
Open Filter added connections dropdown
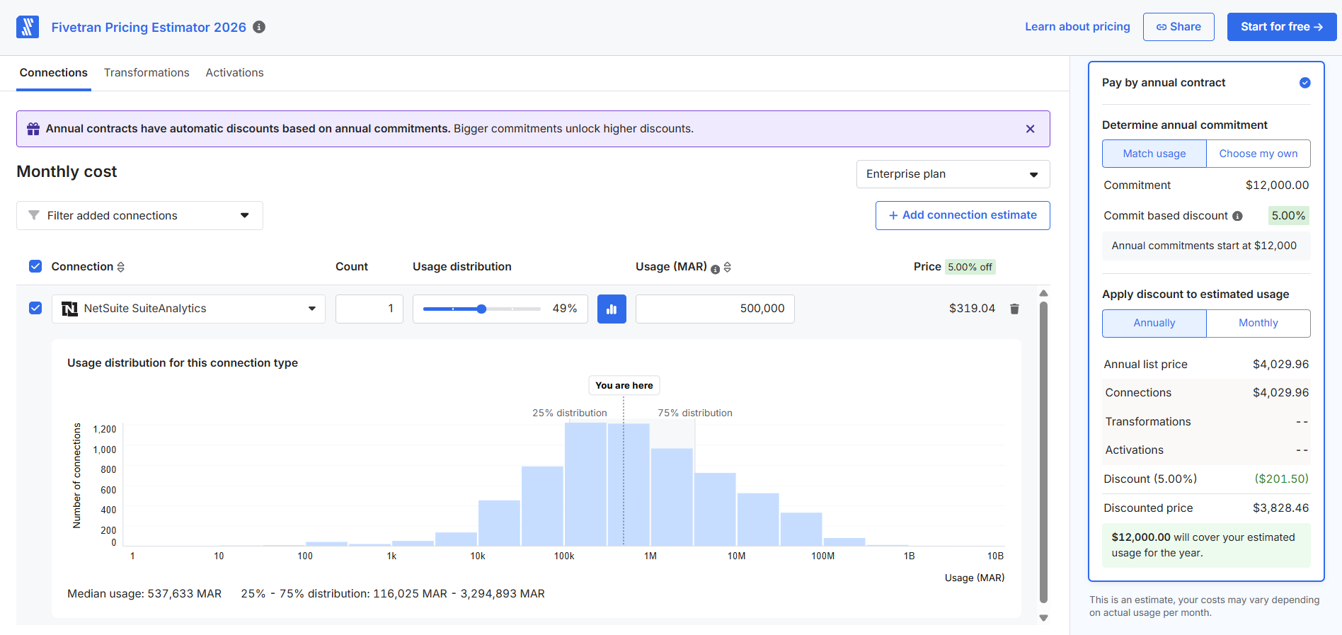139,215
